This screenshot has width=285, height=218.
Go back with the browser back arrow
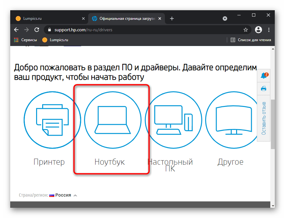click(16, 30)
